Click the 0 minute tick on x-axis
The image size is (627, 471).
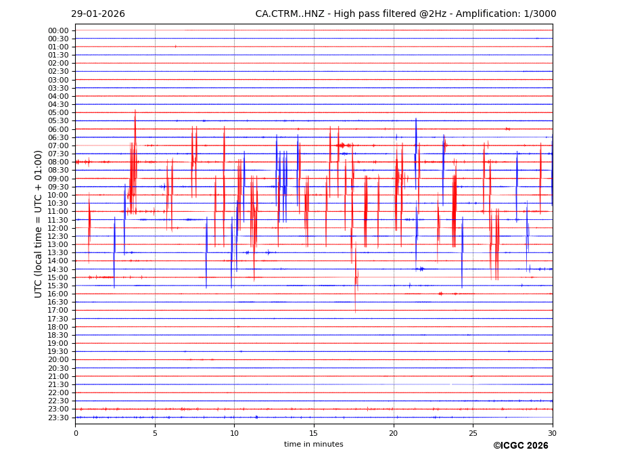(x=76, y=433)
